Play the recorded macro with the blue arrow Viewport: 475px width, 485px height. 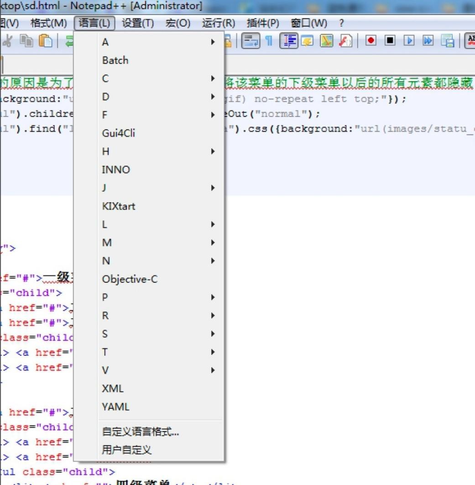(409, 41)
